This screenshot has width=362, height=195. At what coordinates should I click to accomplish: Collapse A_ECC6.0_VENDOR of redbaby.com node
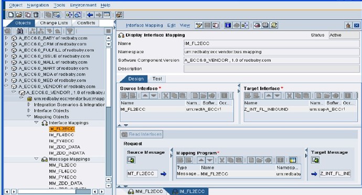pos(6,86)
